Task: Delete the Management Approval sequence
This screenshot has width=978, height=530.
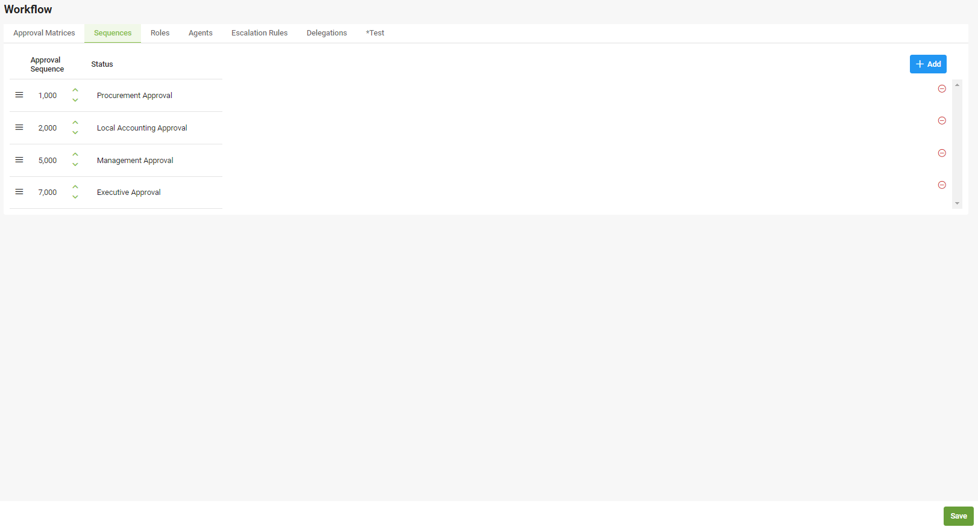Action: coord(942,153)
